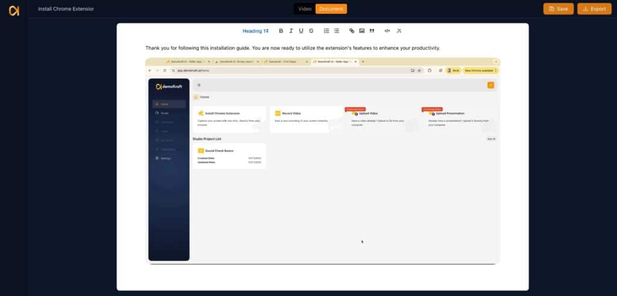Screen dimensions: 617x296
Task: Open the Heading 1 style dropdown
Action: coord(255,31)
